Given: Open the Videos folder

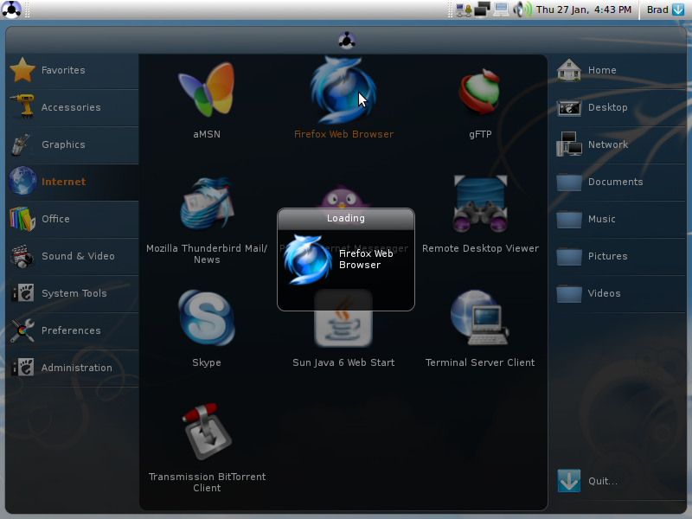Looking at the screenshot, I should 618,292.
